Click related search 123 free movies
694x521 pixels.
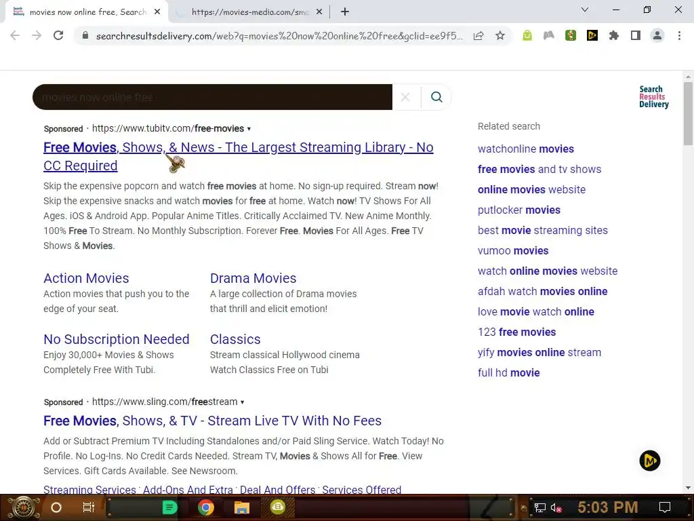[x=516, y=332]
